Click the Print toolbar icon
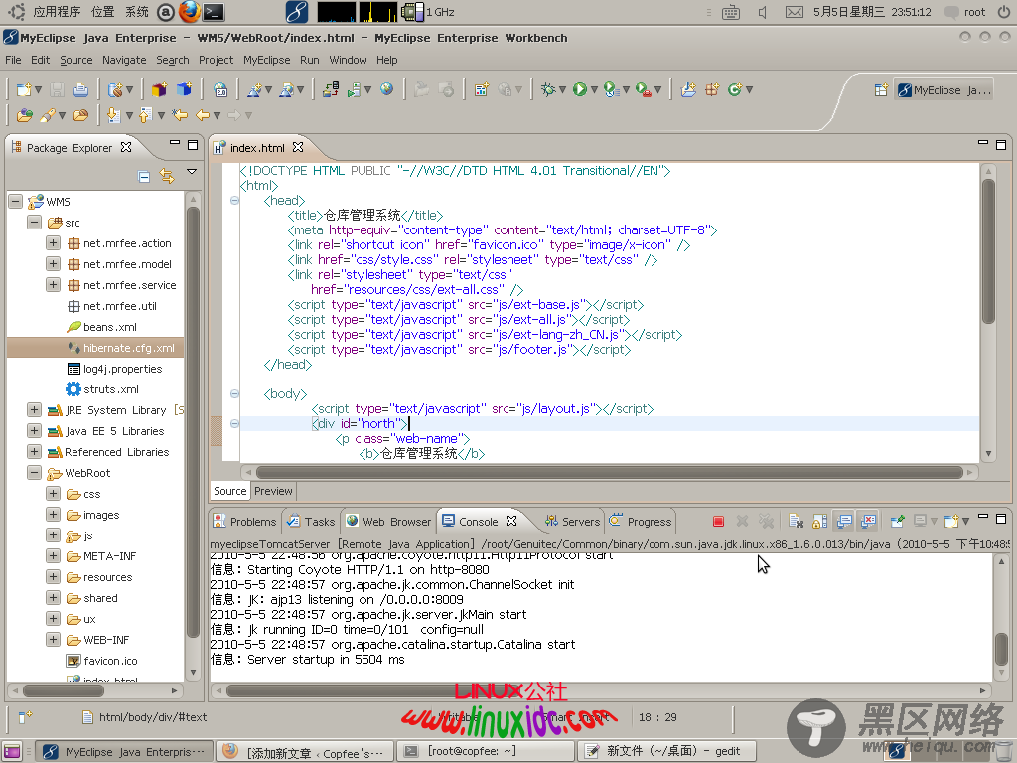 80,90
